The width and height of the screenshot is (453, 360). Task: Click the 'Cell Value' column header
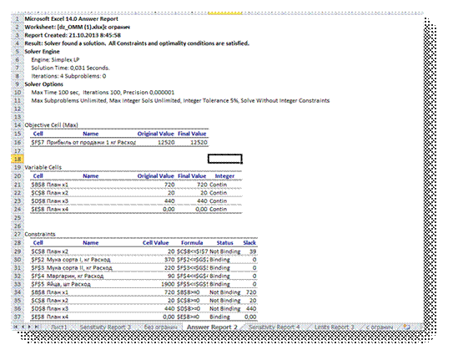tap(155, 243)
